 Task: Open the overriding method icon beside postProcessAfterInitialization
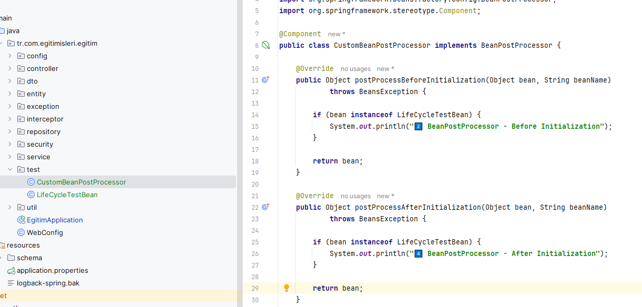tap(266, 207)
